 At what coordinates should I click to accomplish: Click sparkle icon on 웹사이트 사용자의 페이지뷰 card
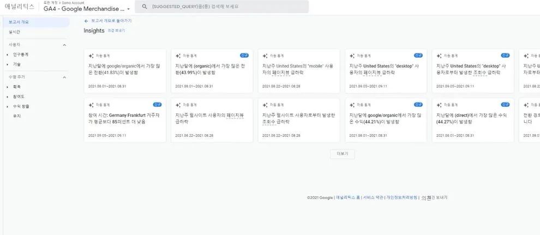pos(178,105)
